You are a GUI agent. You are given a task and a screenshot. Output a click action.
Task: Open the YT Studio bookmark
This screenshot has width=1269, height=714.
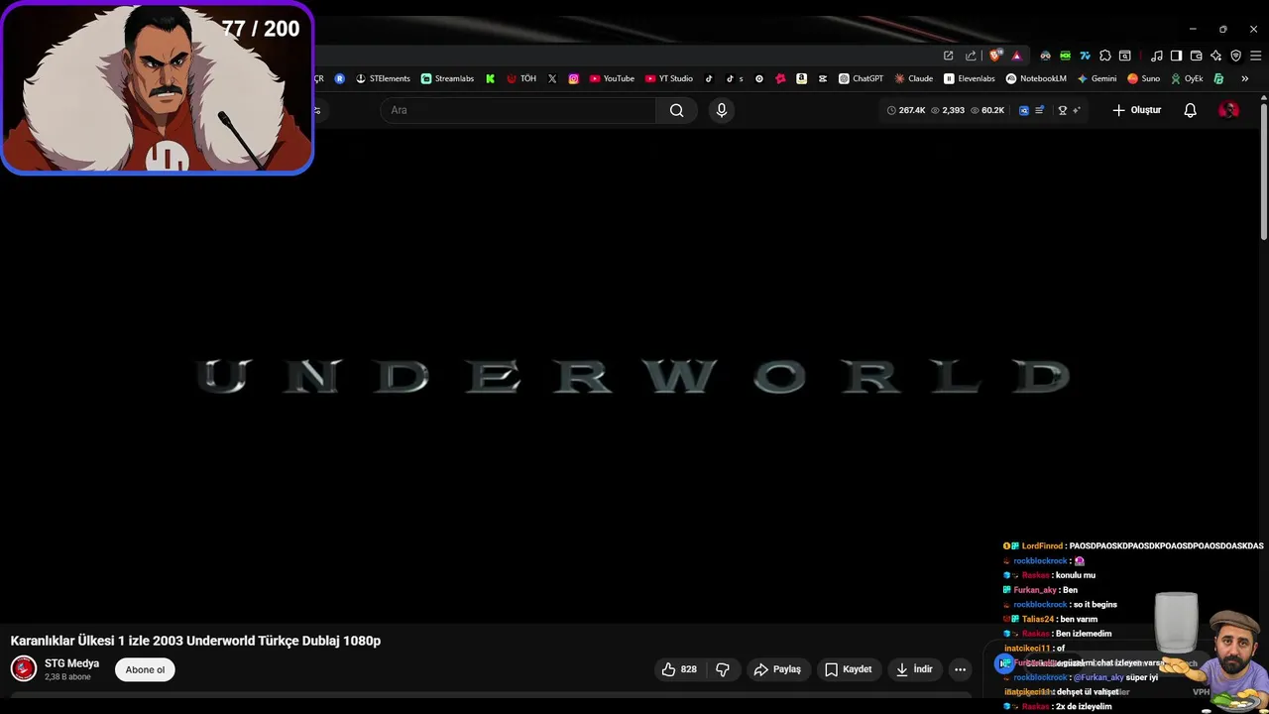coord(669,78)
